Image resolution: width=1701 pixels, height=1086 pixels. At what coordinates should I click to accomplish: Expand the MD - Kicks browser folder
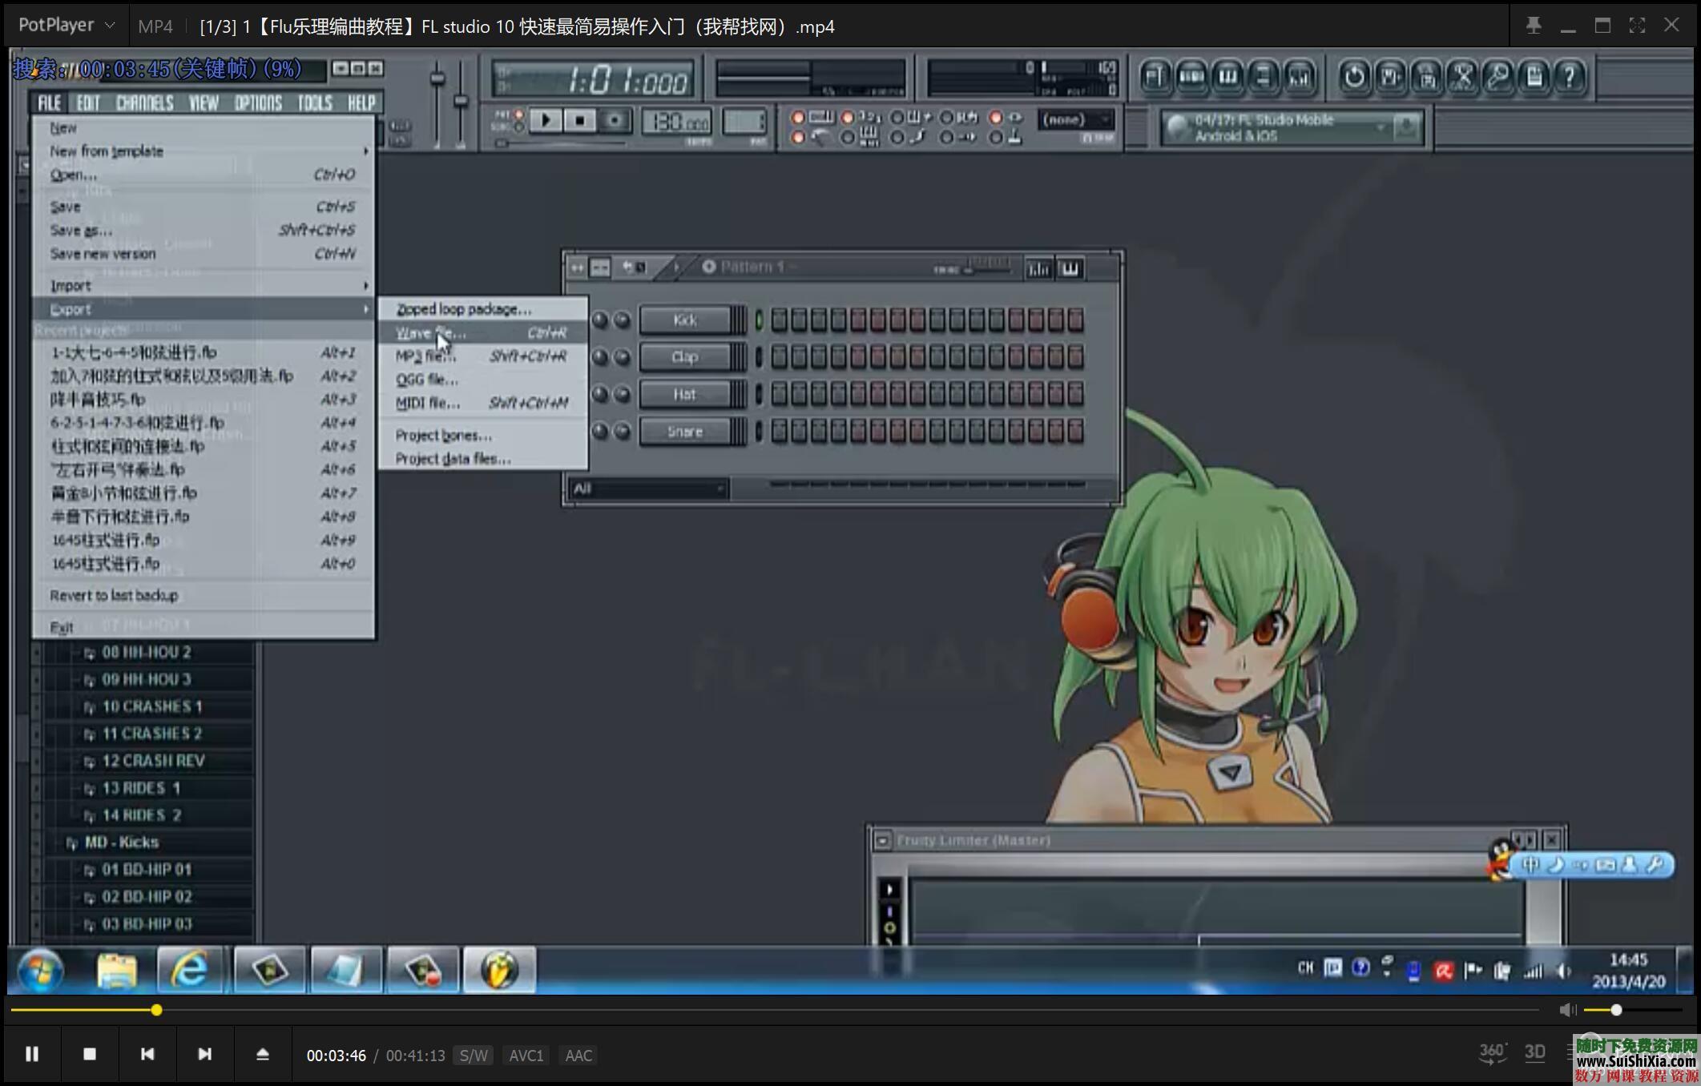[122, 843]
